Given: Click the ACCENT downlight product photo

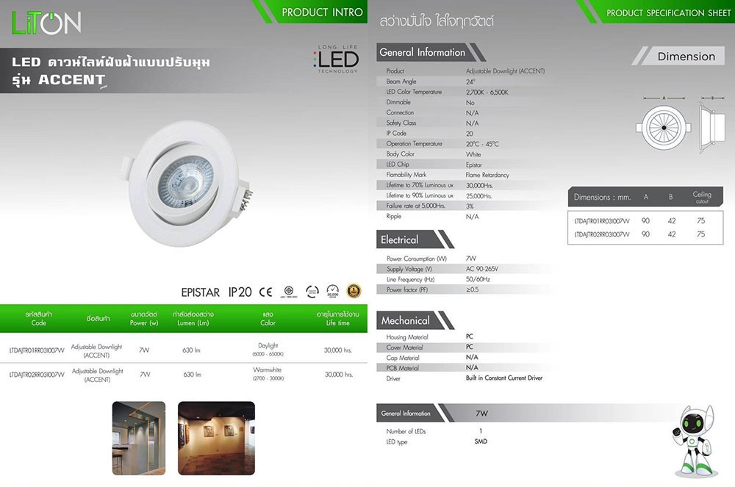Looking at the screenshot, I should [x=186, y=183].
